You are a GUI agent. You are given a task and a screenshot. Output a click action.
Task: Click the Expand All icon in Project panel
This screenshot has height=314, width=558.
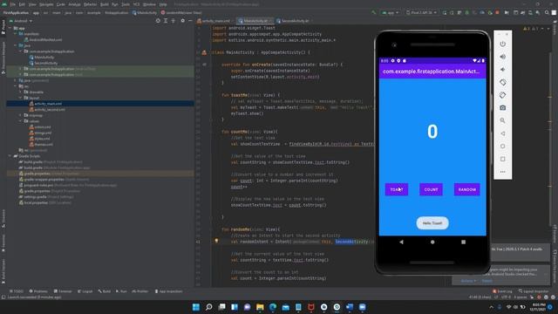tap(166, 21)
